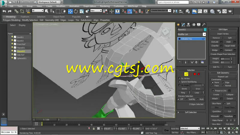Expand the Soft Selection rollout

pyautogui.click(x=191, y=112)
